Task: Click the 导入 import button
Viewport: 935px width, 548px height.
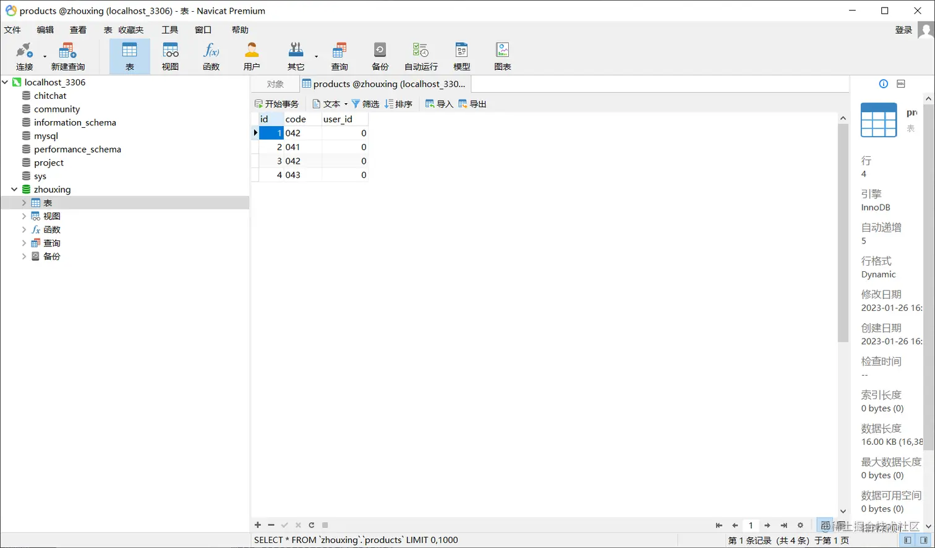Action: tap(440, 104)
